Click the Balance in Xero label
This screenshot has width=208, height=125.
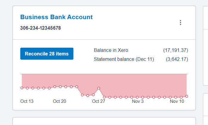pyautogui.click(x=111, y=50)
